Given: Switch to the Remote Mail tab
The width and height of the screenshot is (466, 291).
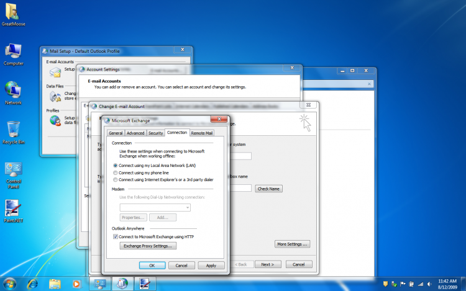Looking at the screenshot, I should point(202,133).
